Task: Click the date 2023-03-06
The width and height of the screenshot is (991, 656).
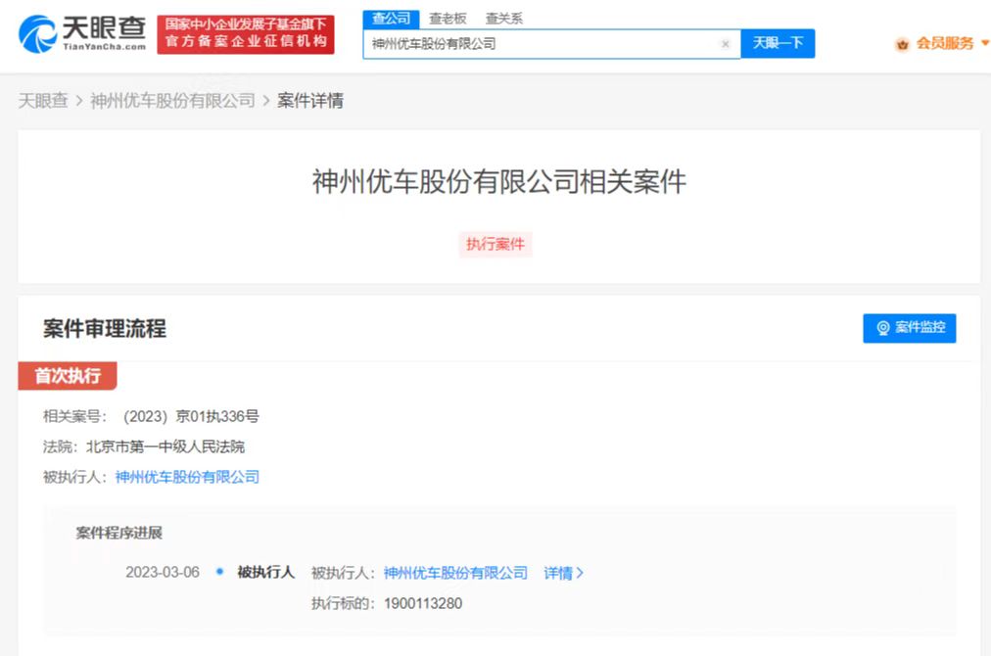Action: point(163,573)
